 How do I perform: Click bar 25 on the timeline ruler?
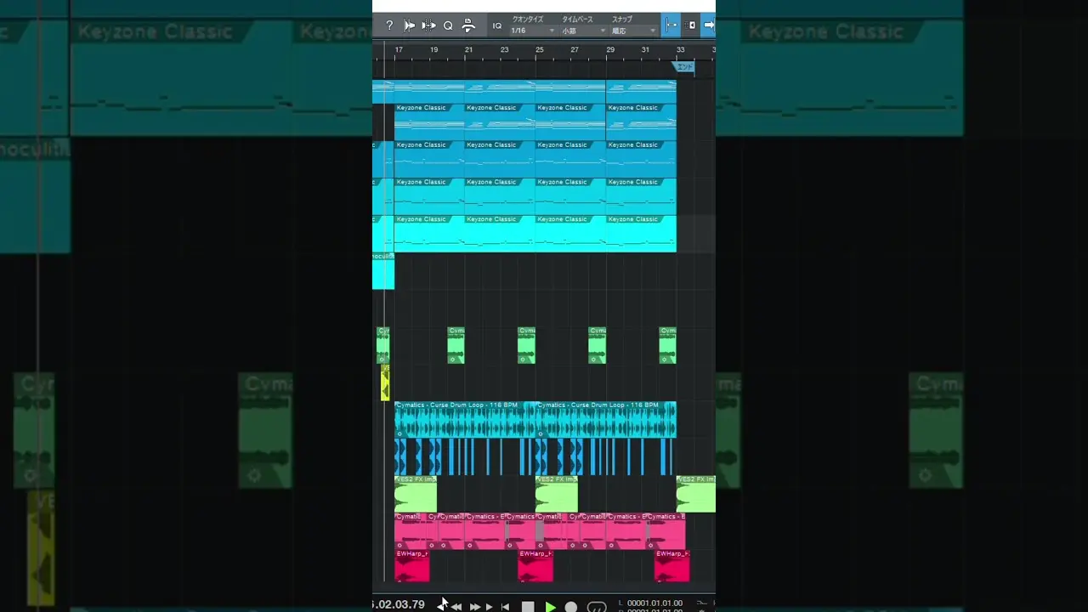539,50
